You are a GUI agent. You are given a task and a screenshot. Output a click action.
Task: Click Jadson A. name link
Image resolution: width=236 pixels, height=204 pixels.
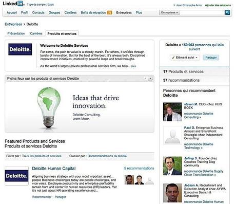click(191, 186)
